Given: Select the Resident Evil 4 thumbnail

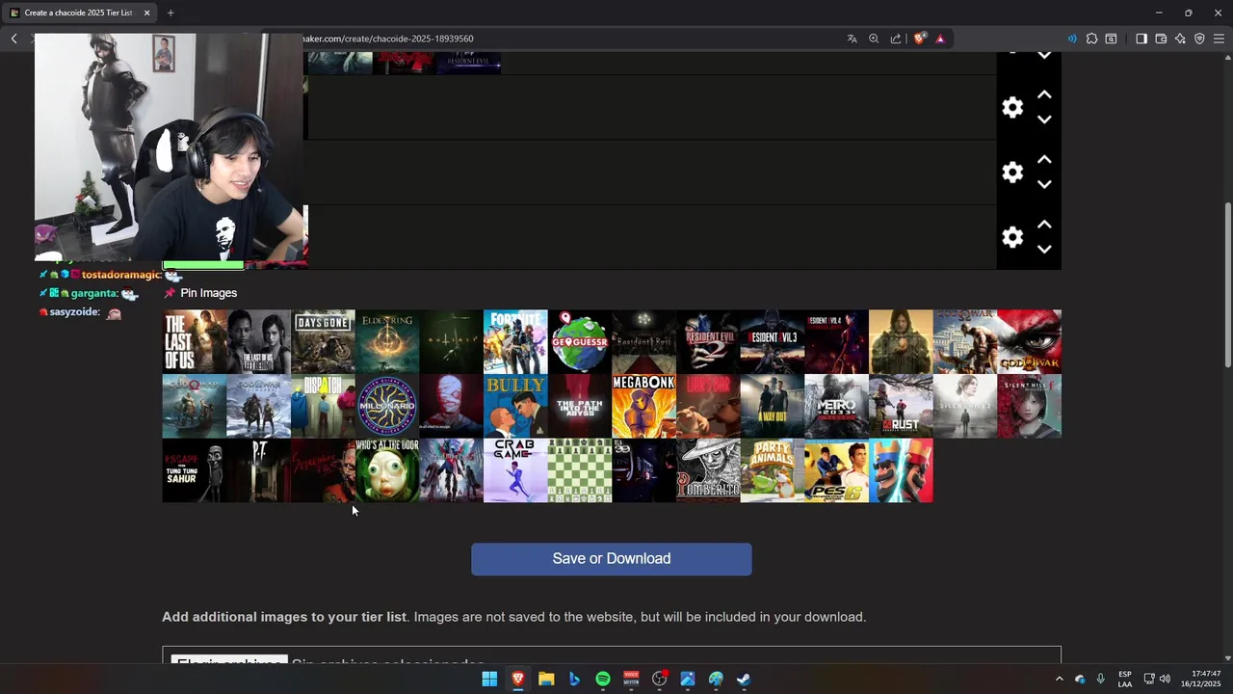Looking at the screenshot, I should pos(836,341).
